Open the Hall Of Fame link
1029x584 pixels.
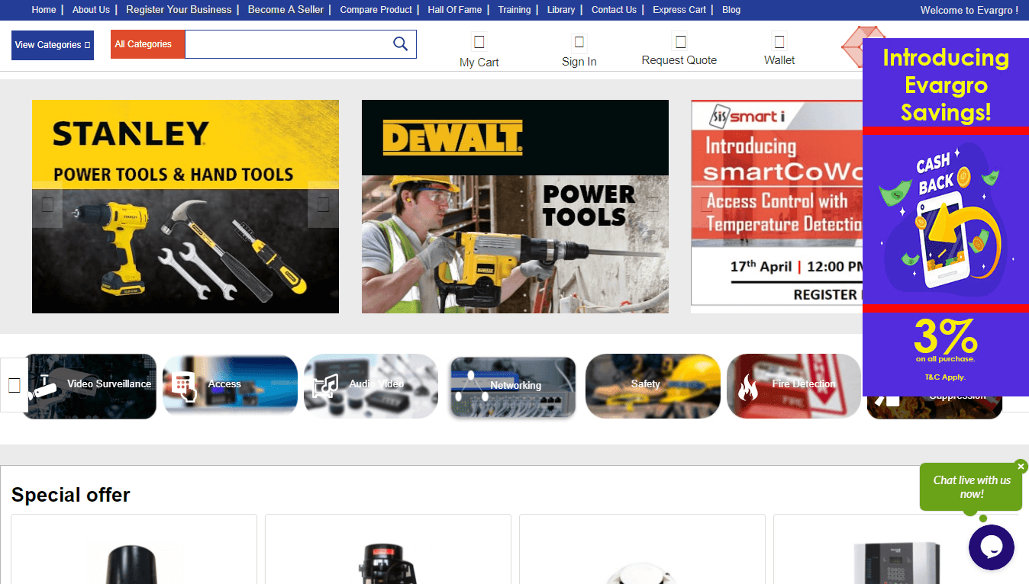coord(455,10)
